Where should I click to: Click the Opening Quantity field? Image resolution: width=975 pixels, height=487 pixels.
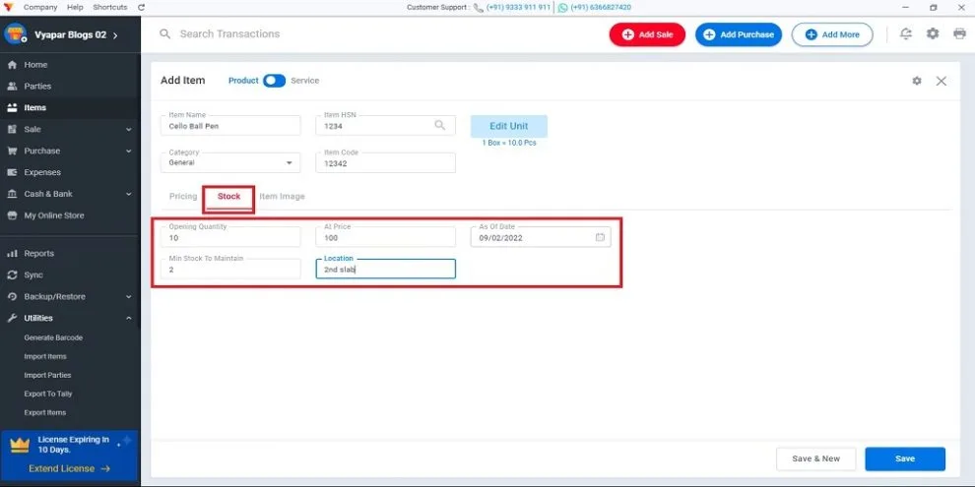pyautogui.click(x=230, y=237)
